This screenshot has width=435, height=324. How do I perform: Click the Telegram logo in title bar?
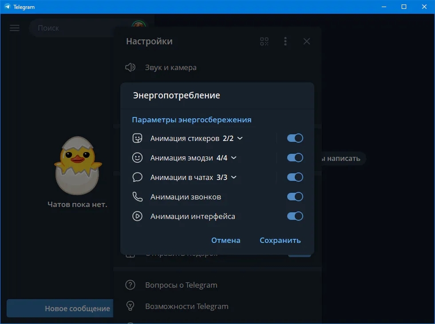tap(8, 7)
